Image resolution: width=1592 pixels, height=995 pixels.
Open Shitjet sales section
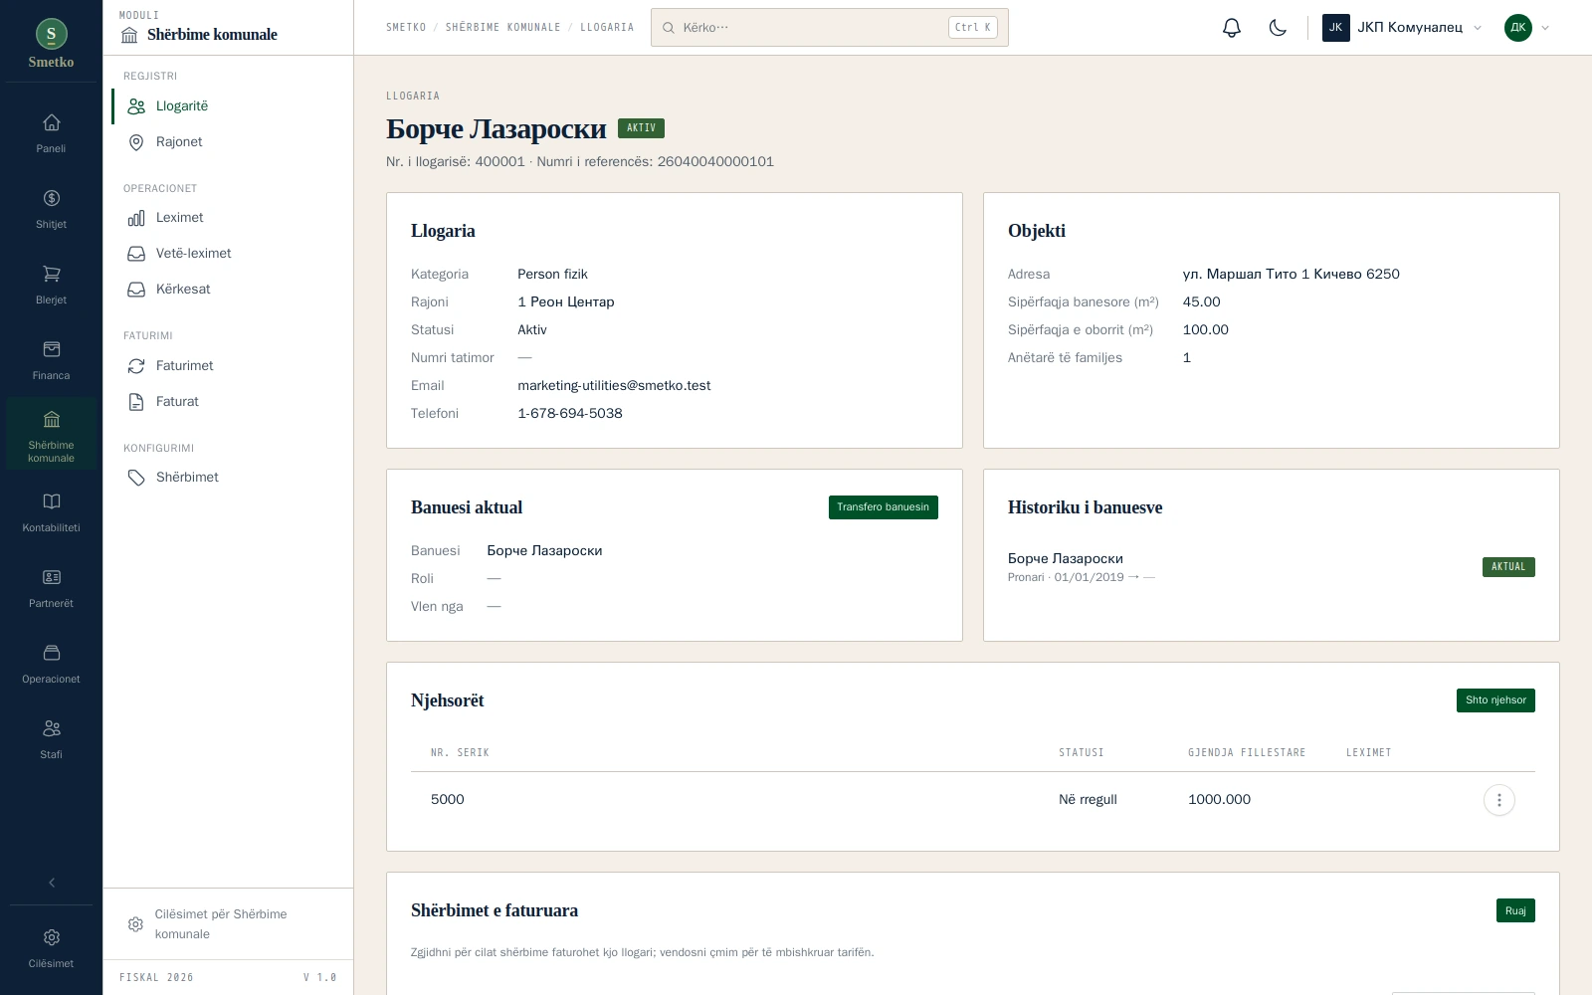tap(51, 209)
